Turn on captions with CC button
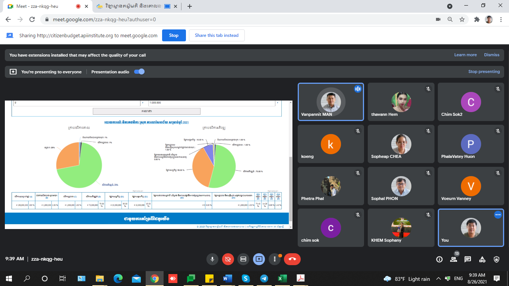The image size is (509, 286). point(243,259)
